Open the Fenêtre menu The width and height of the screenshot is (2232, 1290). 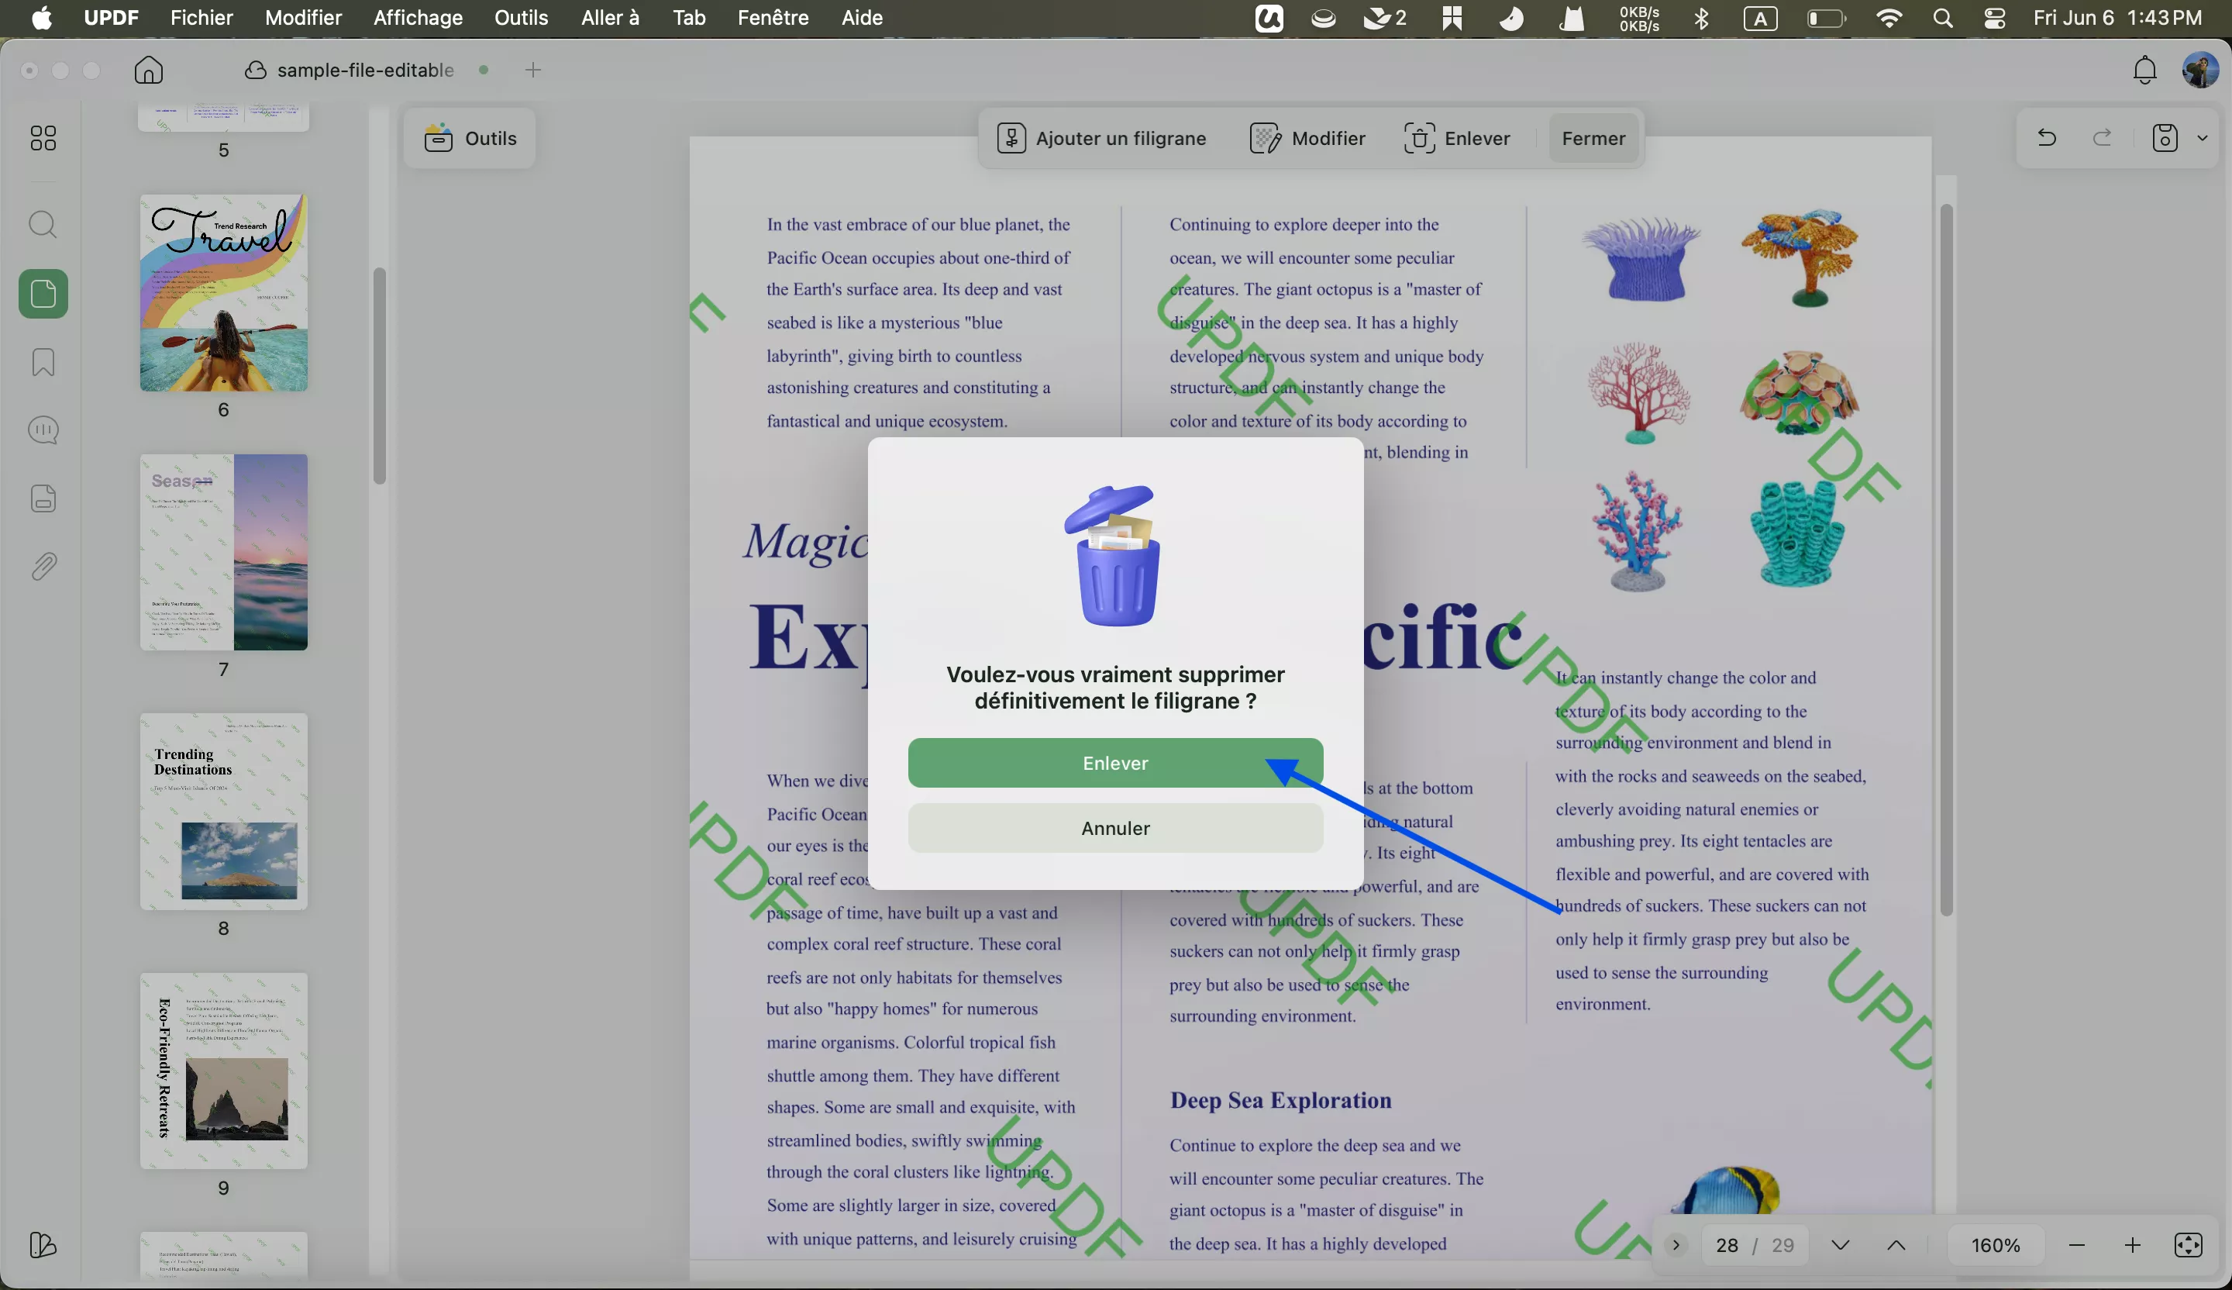(773, 19)
